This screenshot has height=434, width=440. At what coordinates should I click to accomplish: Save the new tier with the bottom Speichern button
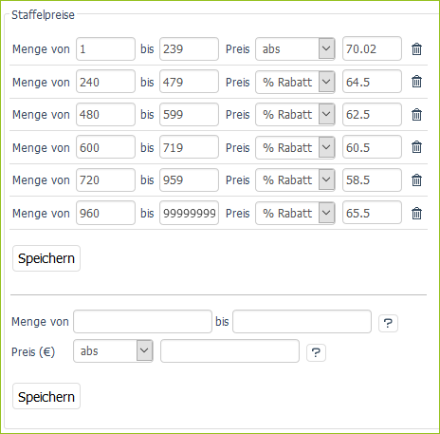pyautogui.click(x=46, y=396)
